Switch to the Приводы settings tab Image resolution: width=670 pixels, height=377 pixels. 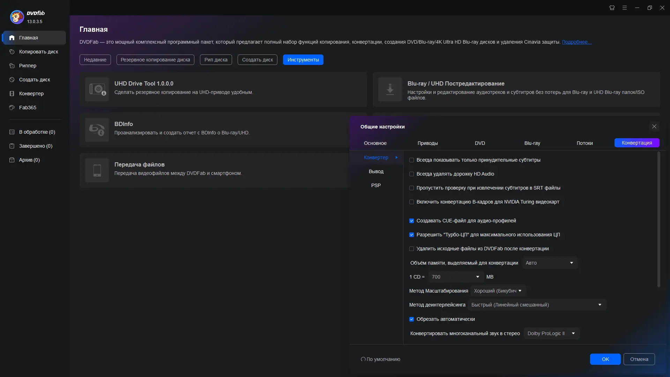tap(427, 143)
